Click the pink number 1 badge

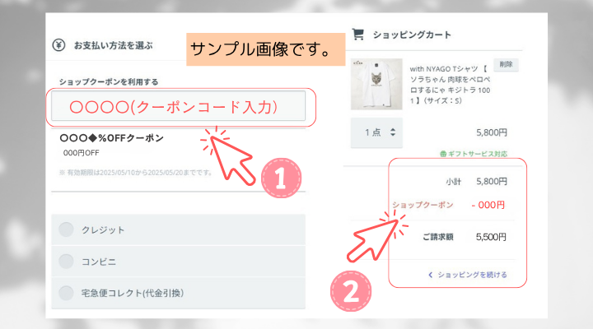(x=281, y=178)
